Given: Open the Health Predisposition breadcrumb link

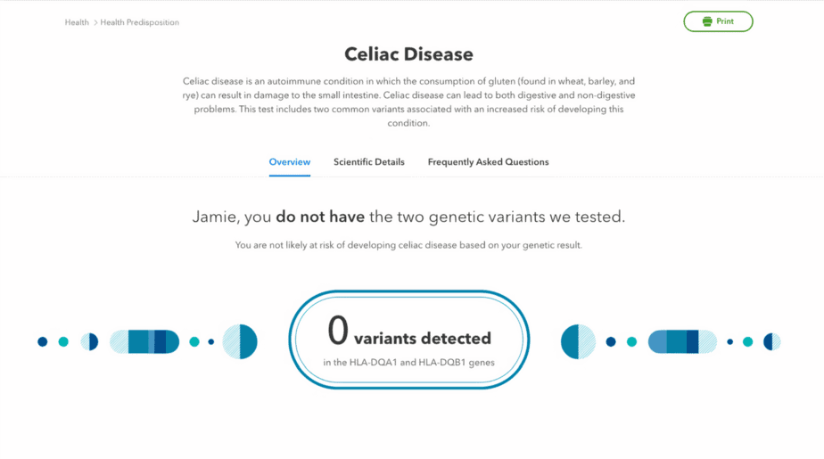Looking at the screenshot, I should [x=140, y=22].
